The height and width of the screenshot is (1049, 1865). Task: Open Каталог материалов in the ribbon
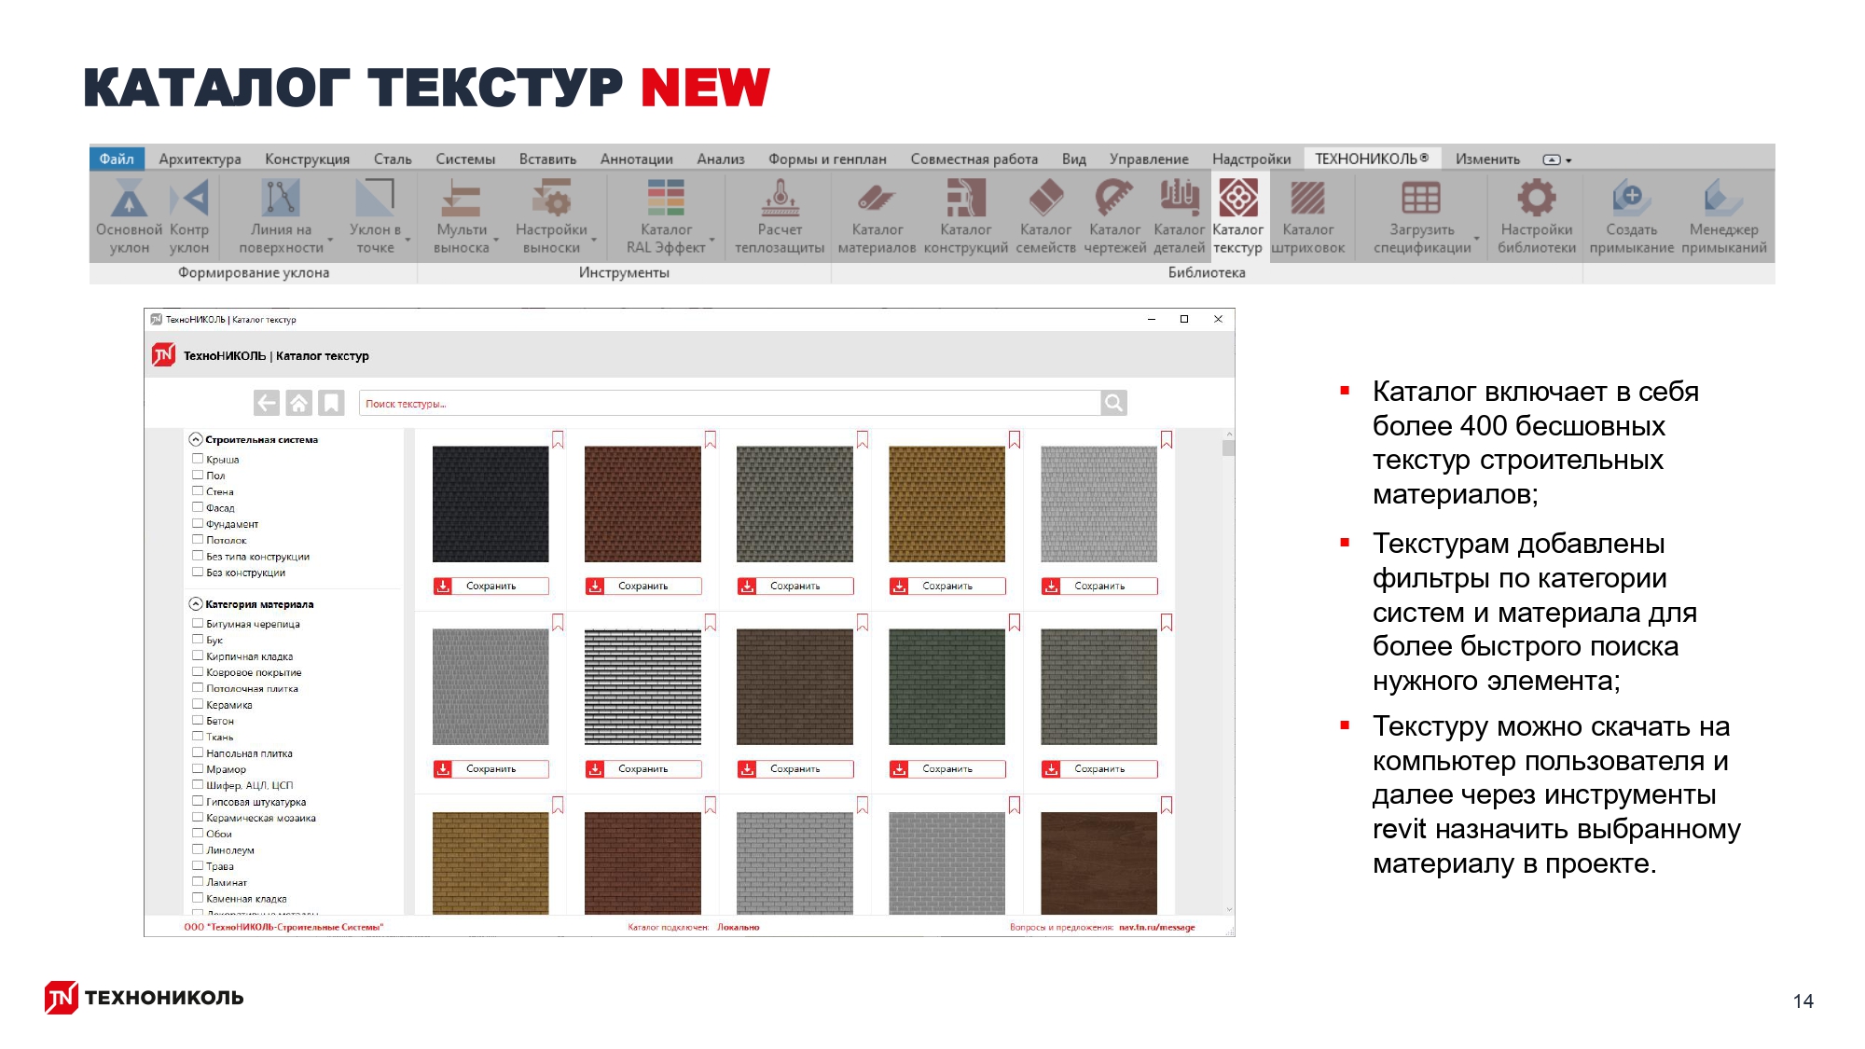click(877, 217)
